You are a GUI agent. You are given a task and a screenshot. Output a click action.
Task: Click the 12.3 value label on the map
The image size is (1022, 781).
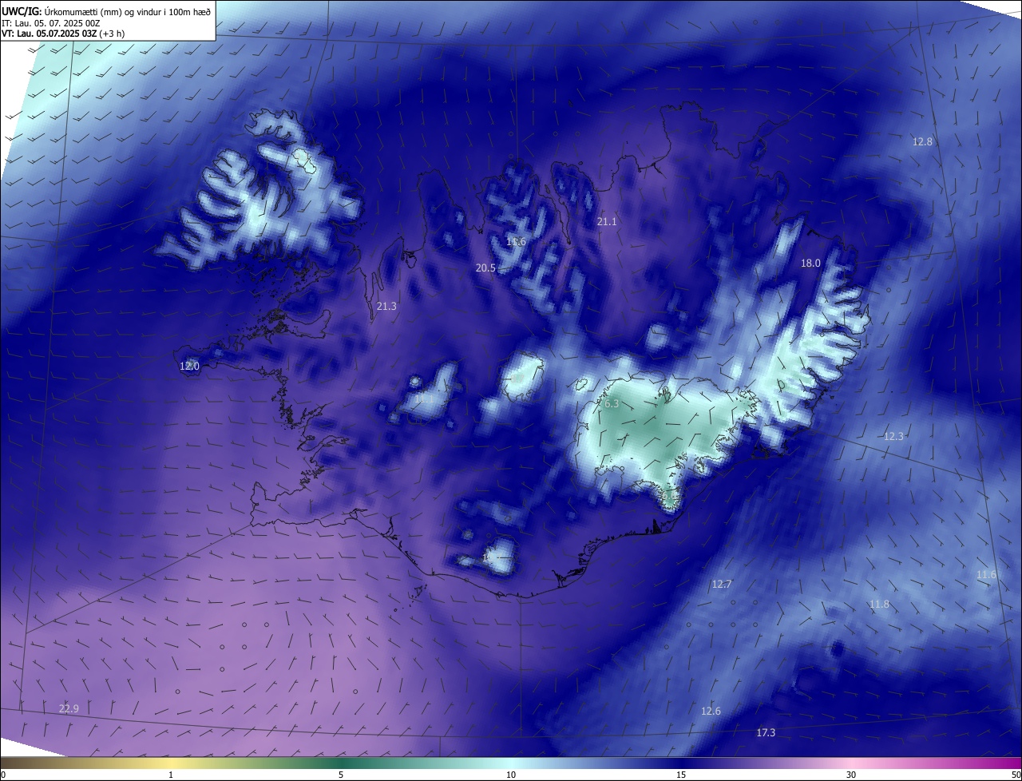coord(893,436)
